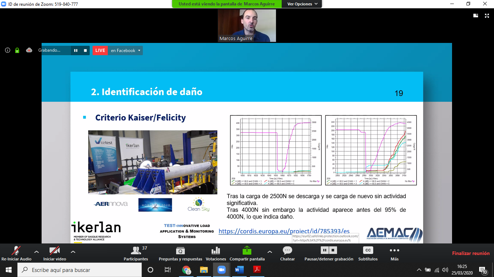Open the 'en Facebook' live stream dropdown
The width and height of the screenshot is (494, 277).
point(125,50)
